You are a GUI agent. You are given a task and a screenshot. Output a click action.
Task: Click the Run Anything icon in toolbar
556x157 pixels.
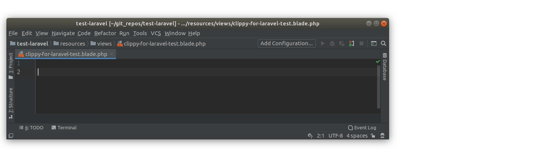coord(373,43)
